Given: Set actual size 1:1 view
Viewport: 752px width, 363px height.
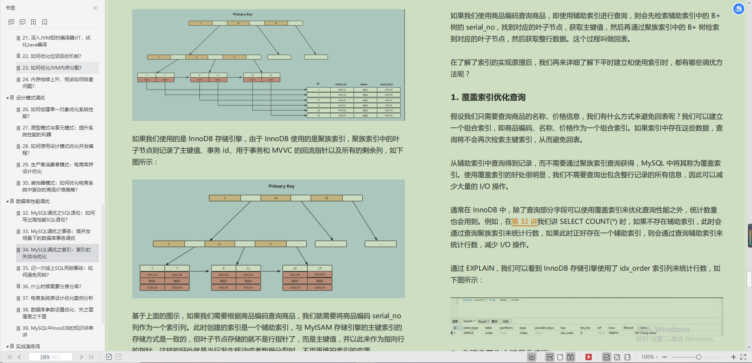Looking at the screenshot, I should [607, 357].
